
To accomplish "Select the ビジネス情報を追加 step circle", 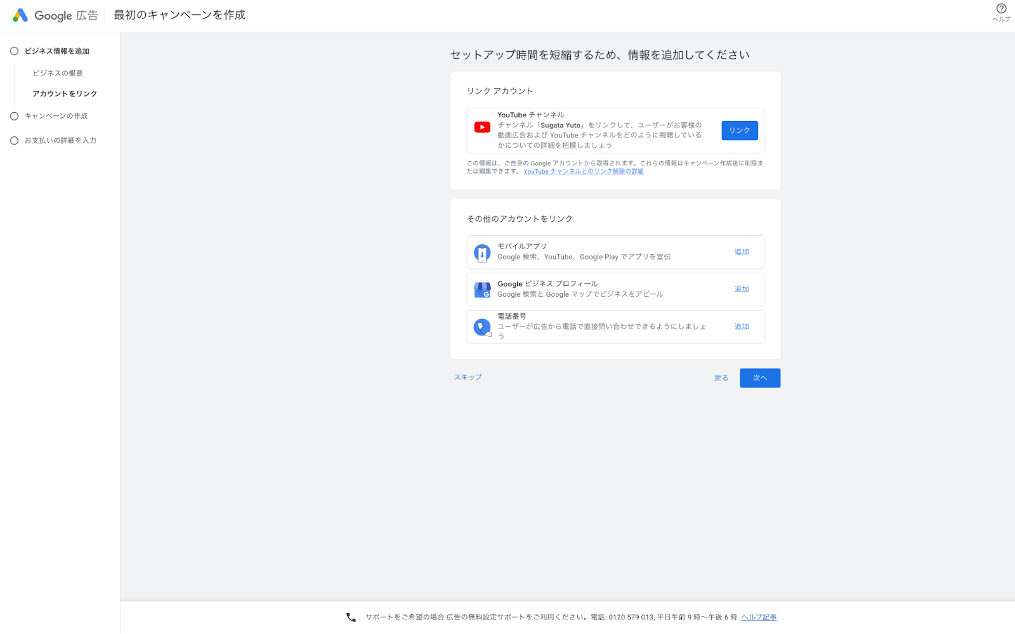I will [x=14, y=51].
